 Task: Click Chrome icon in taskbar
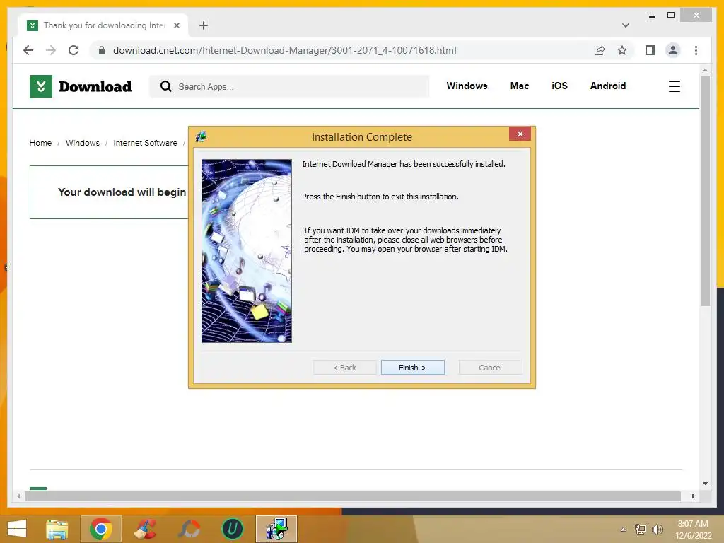[100, 529]
